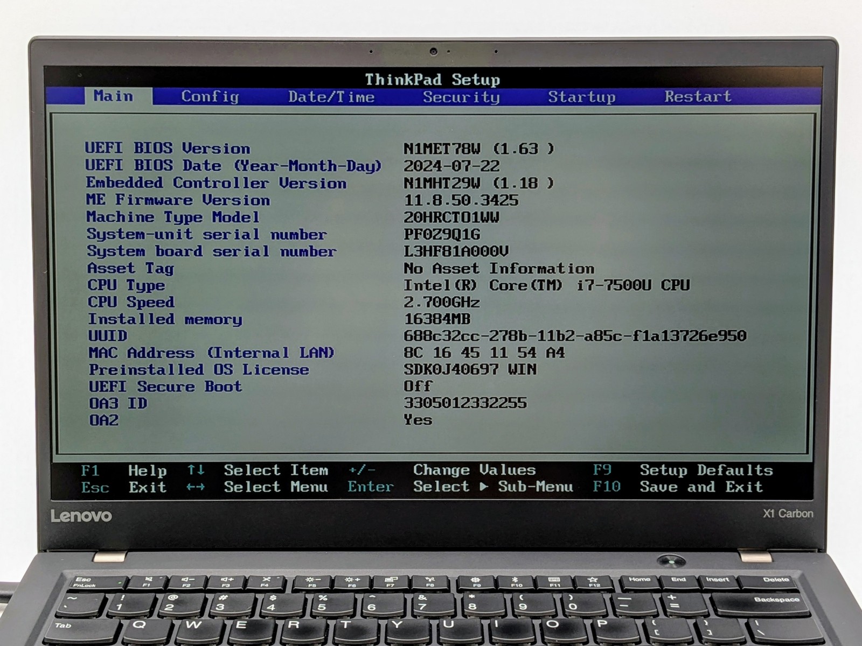Click the up/down arrows Select Item icon

coord(196,470)
